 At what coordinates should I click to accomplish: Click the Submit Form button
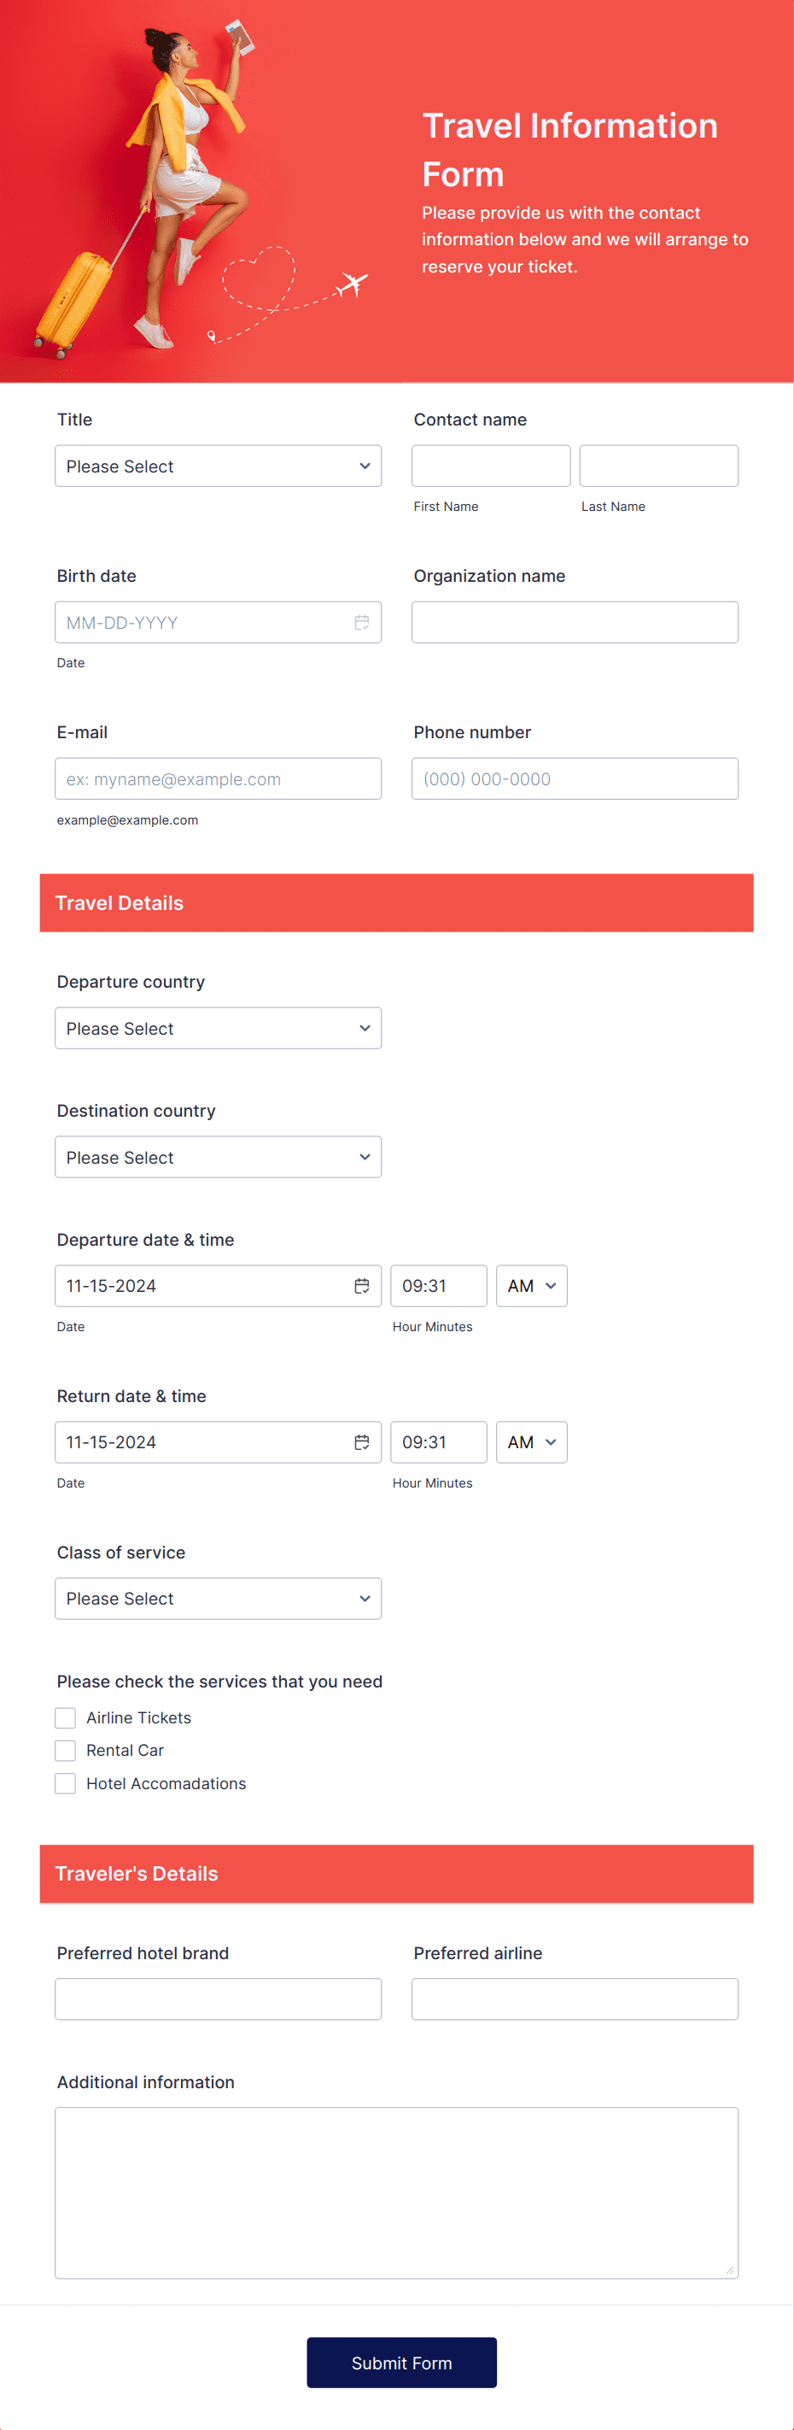click(400, 2362)
